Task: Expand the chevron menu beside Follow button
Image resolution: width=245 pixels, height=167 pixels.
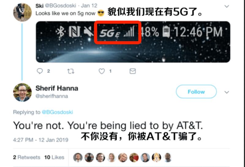Action: point(227,92)
